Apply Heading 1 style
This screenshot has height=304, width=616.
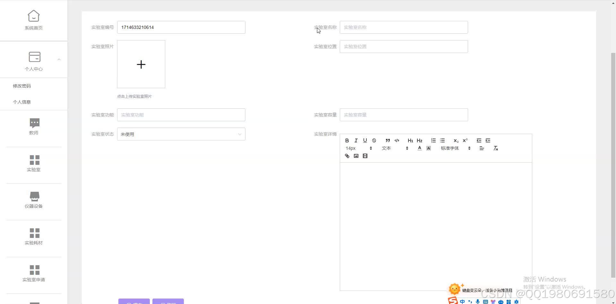pyautogui.click(x=410, y=140)
